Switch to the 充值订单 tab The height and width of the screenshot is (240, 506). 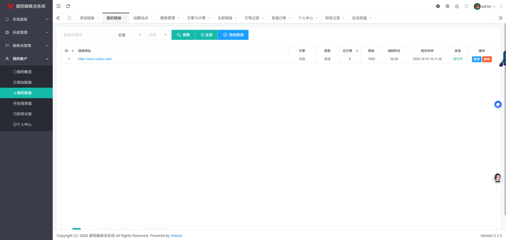(x=279, y=18)
